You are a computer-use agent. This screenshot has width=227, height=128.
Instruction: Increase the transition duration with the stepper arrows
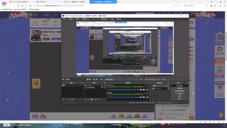point(168,88)
